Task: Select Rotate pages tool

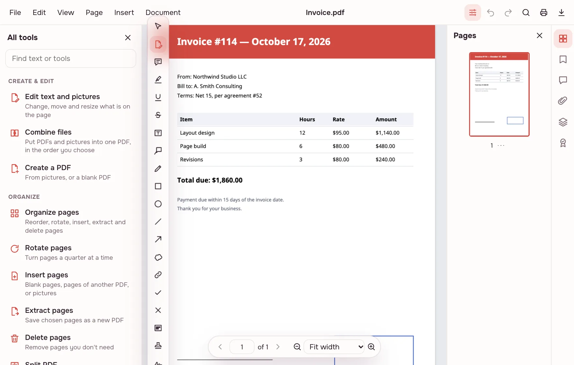Action: pos(71,252)
